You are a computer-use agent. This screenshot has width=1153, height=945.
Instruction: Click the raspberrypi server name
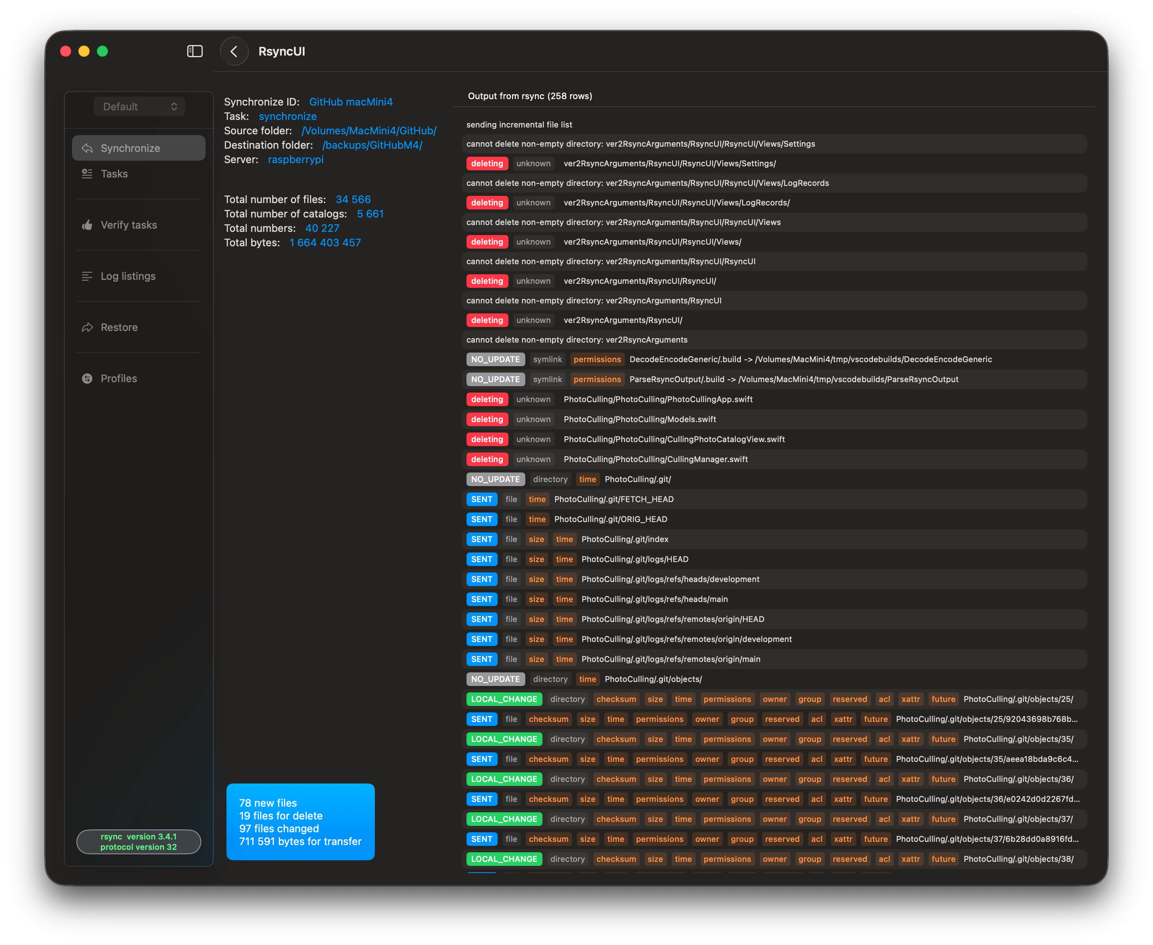pyautogui.click(x=295, y=159)
